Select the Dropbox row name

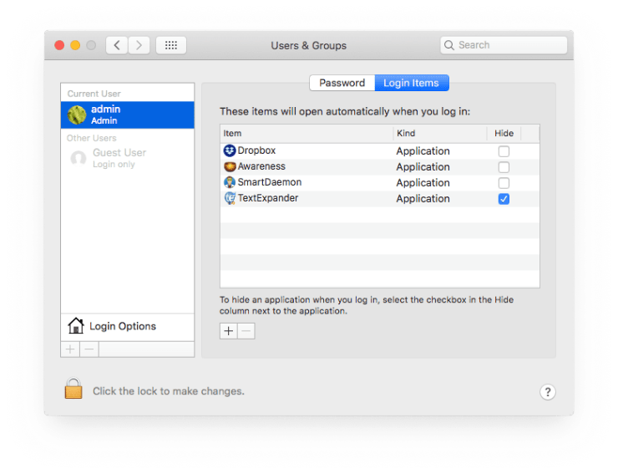point(256,150)
